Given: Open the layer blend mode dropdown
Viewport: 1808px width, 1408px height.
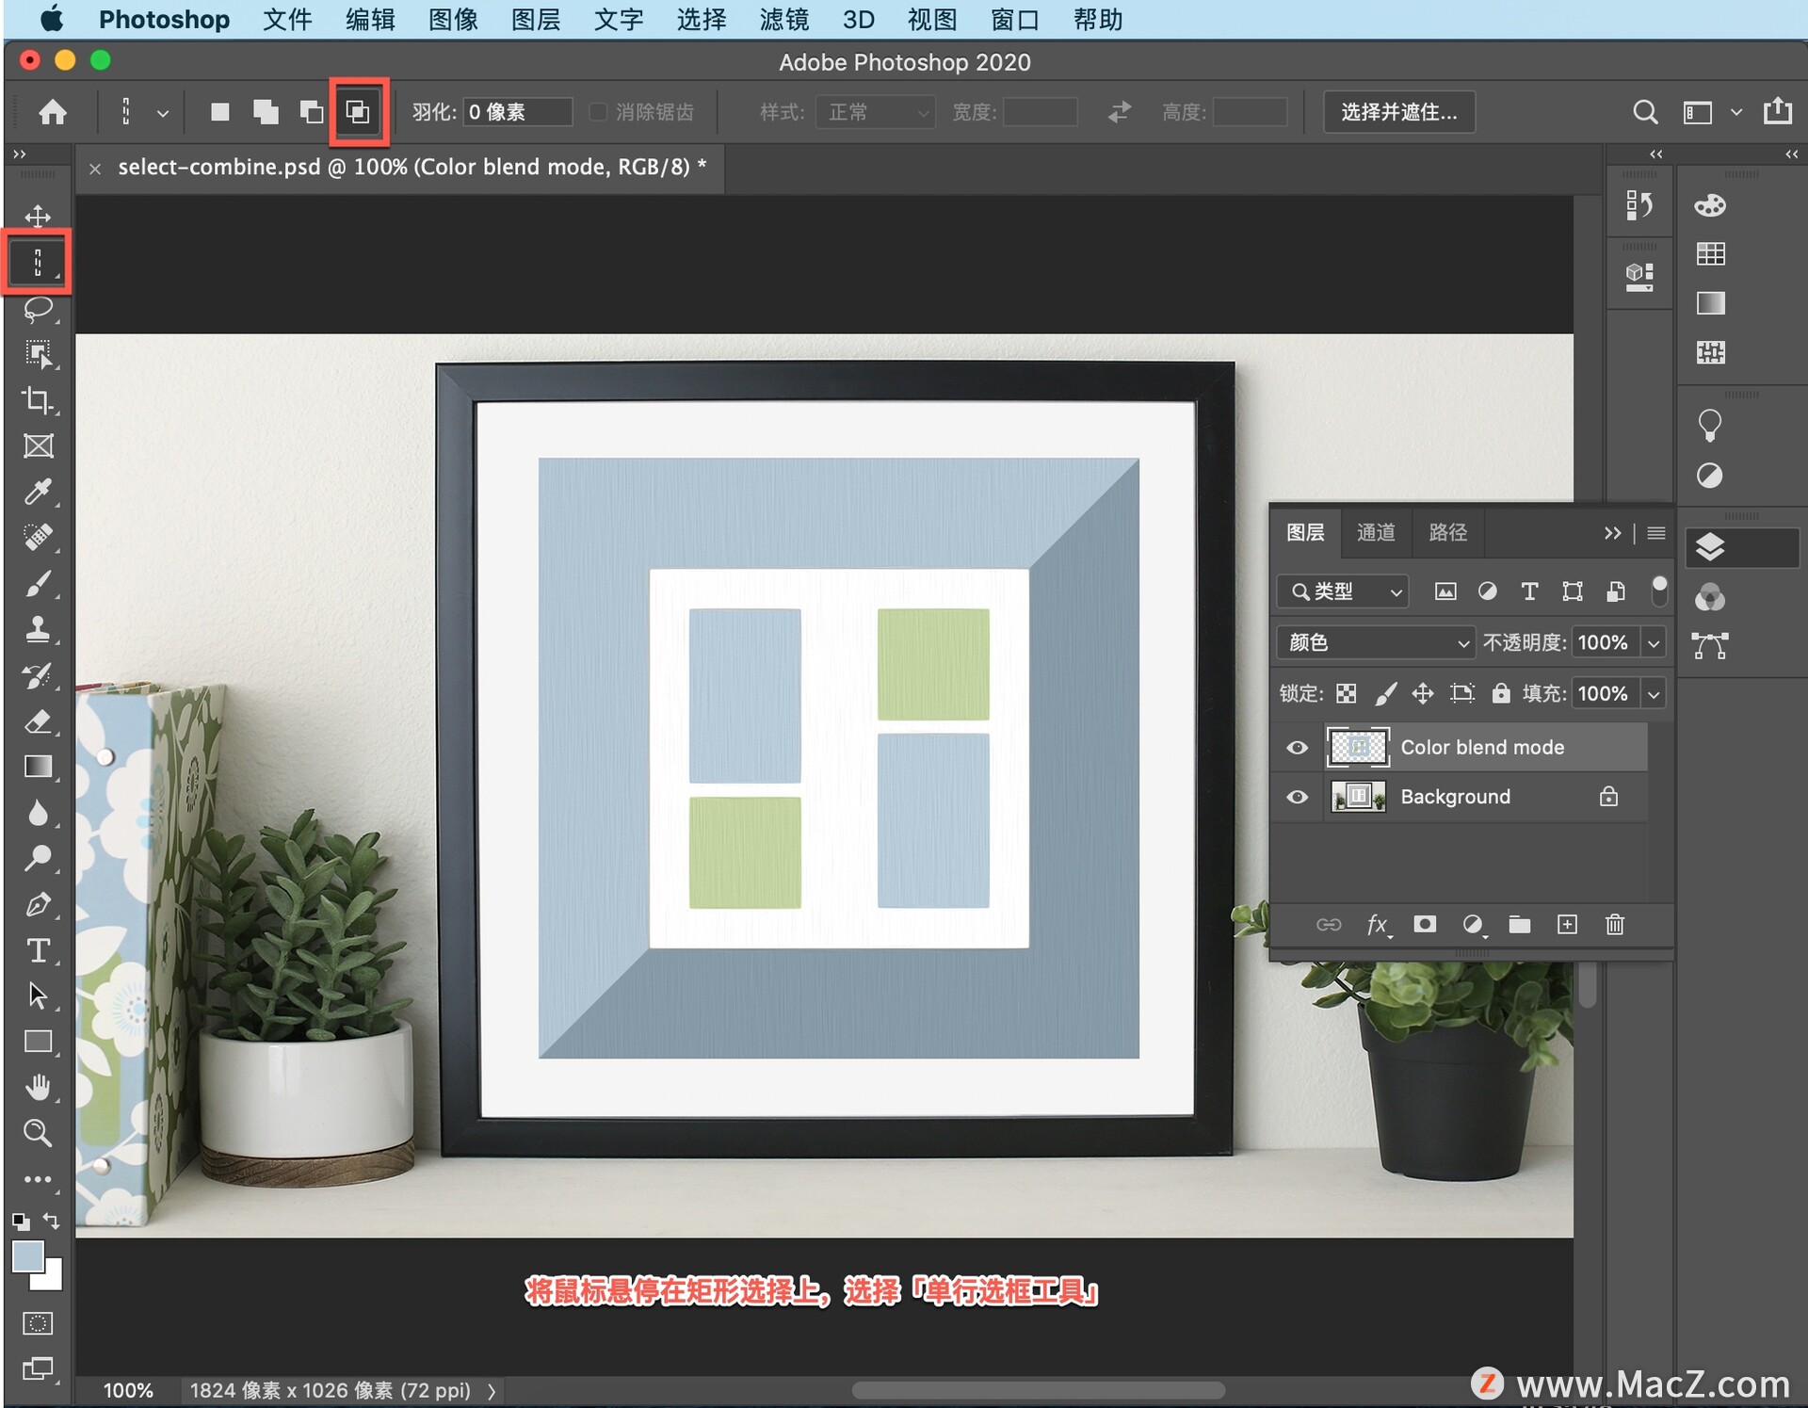Looking at the screenshot, I should pos(1375,642).
